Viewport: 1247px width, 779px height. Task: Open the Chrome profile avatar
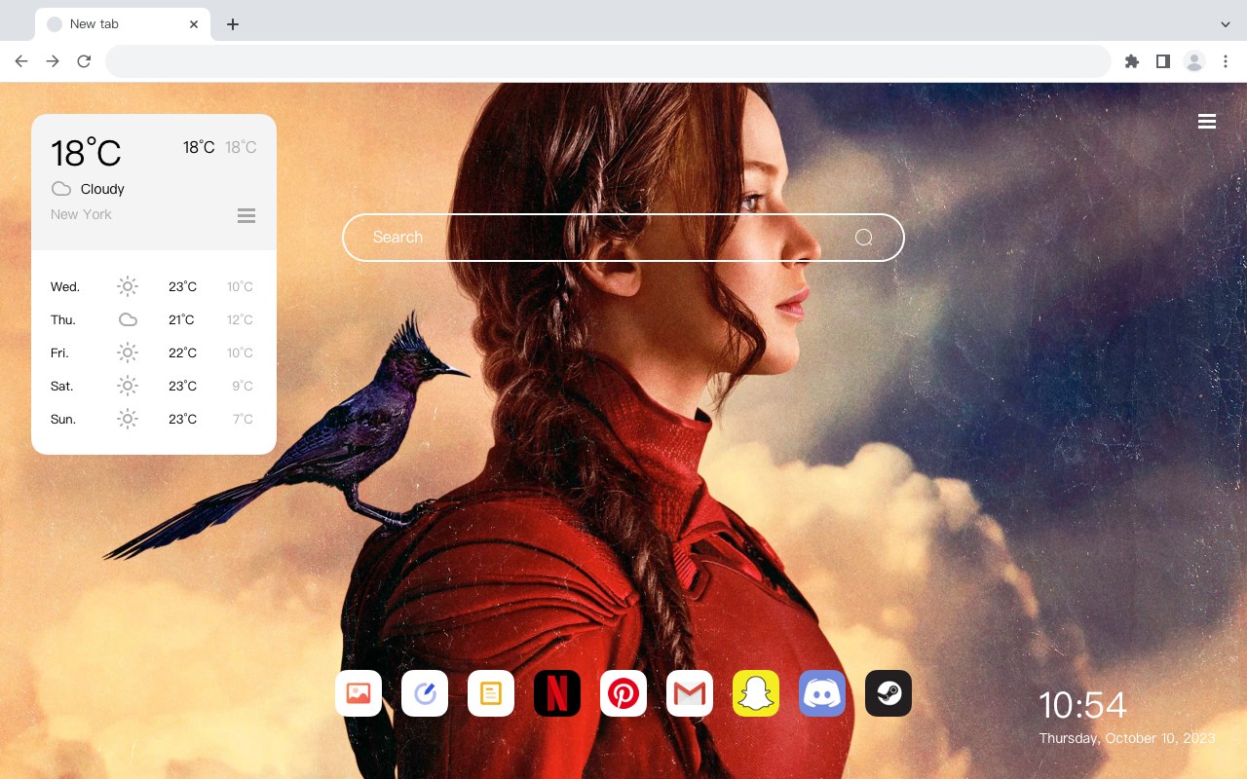click(x=1194, y=61)
